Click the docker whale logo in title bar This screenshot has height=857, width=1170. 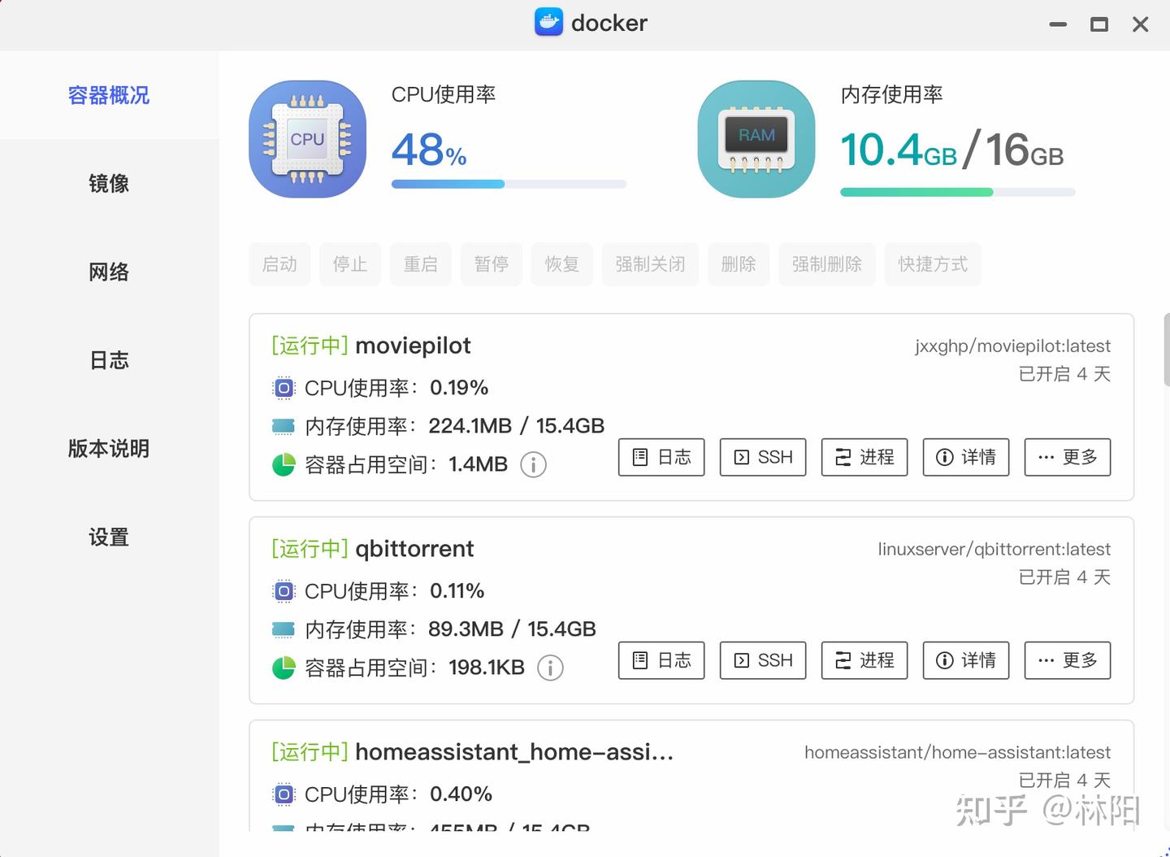(548, 22)
